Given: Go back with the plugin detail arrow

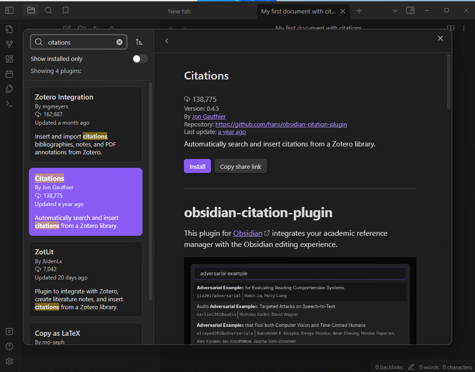Looking at the screenshot, I should (167, 41).
